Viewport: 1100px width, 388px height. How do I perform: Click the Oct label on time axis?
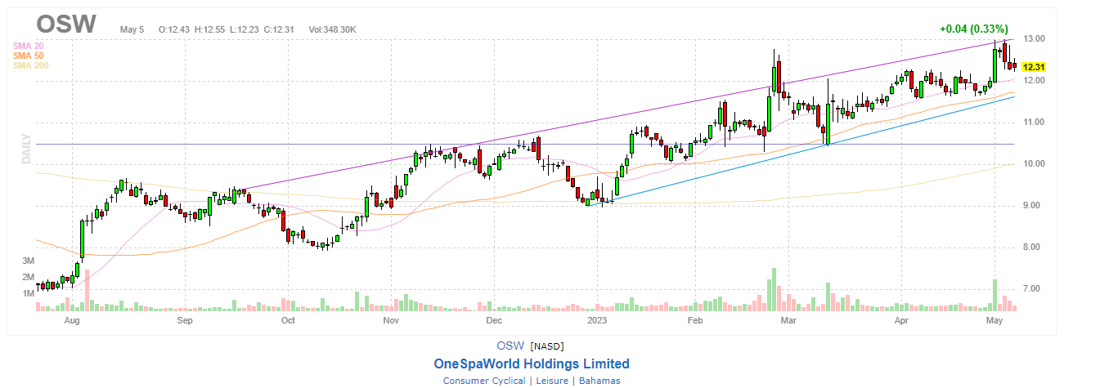pyautogui.click(x=287, y=322)
